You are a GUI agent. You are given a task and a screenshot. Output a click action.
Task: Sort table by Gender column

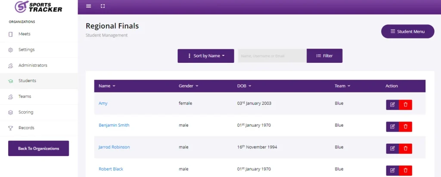189,86
